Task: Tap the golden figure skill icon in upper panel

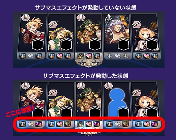Action: pos(81,56)
